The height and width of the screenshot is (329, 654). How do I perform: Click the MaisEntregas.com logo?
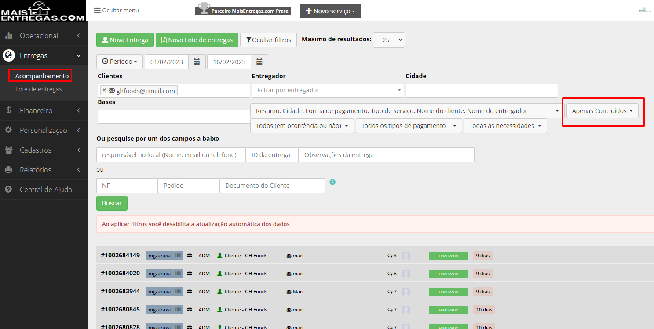coord(43,11)
